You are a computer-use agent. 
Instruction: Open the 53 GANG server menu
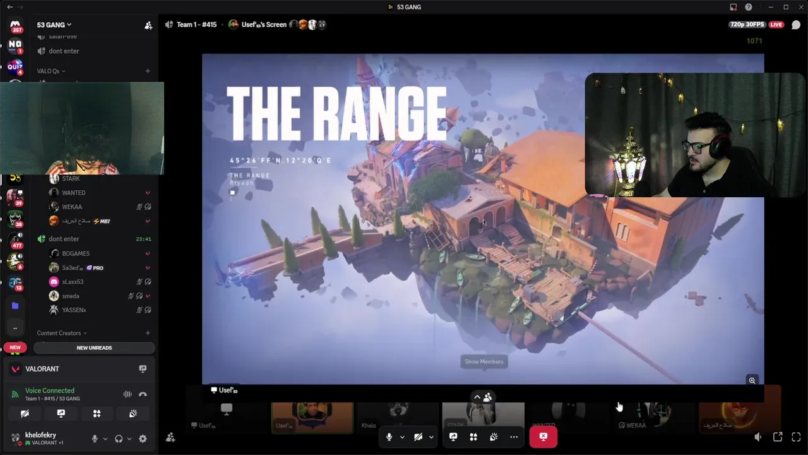click(x=54, y=25)
